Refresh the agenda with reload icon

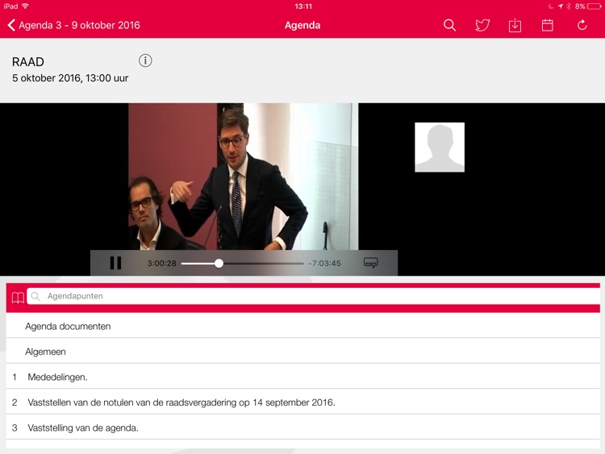pos(582,26)
